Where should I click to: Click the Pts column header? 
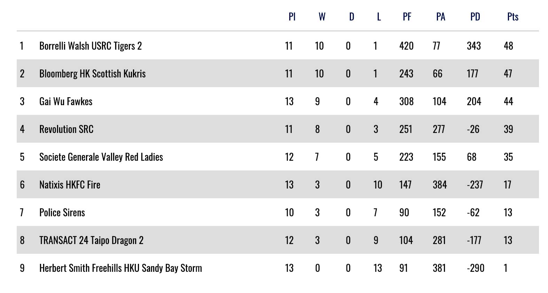pyautogui.click(x=513, y=17)
